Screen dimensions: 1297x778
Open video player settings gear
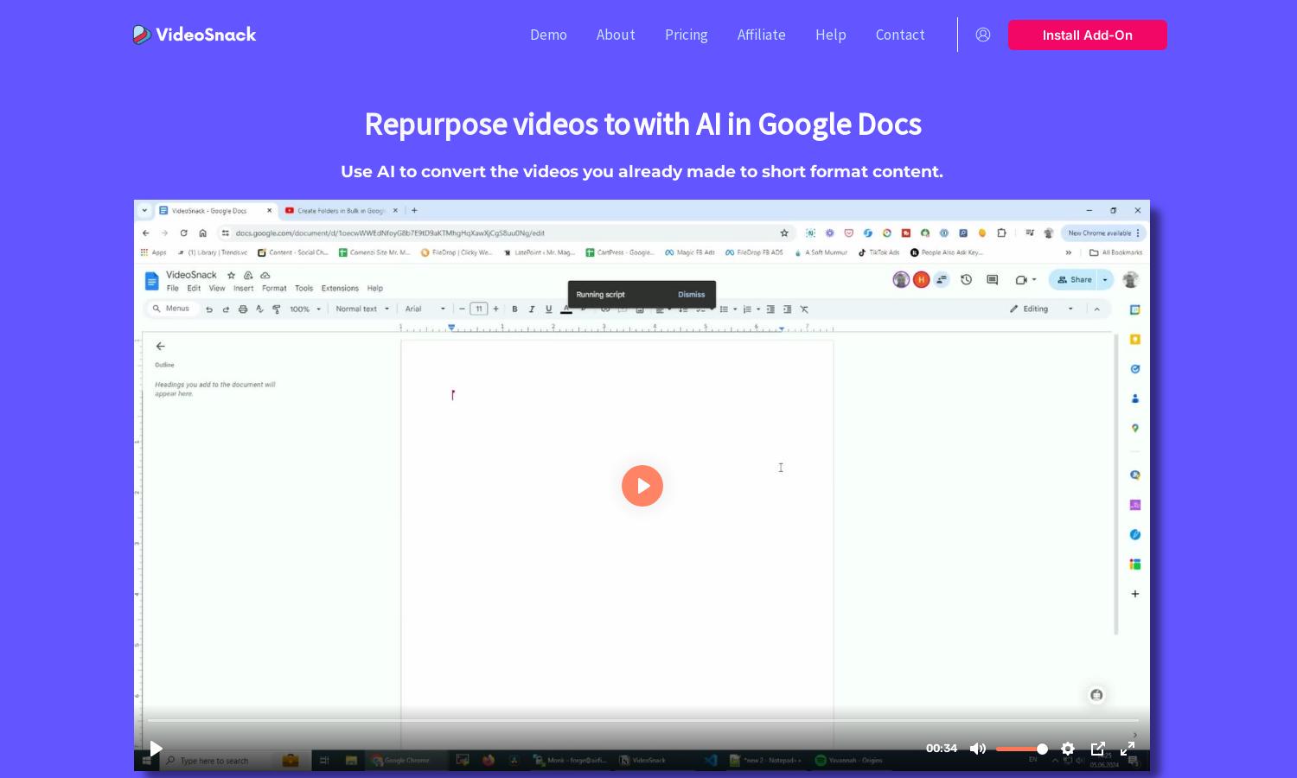pyautogui.click(x=1068, y=749)
